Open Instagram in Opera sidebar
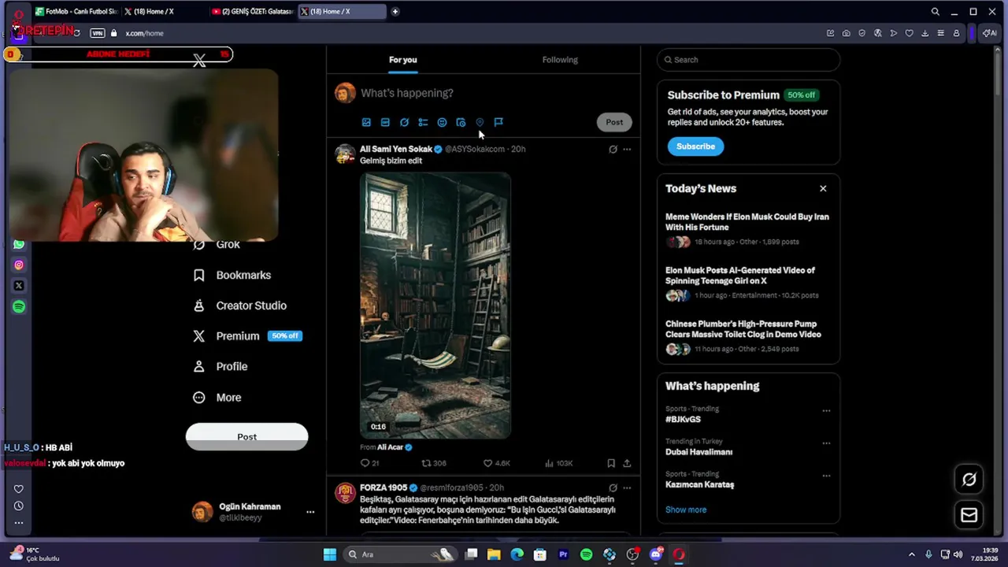This screenshot has width=1008, height=567. coord(19,265)
